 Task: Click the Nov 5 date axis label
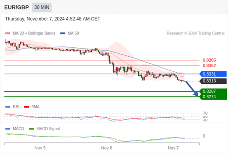click(40, 148)
